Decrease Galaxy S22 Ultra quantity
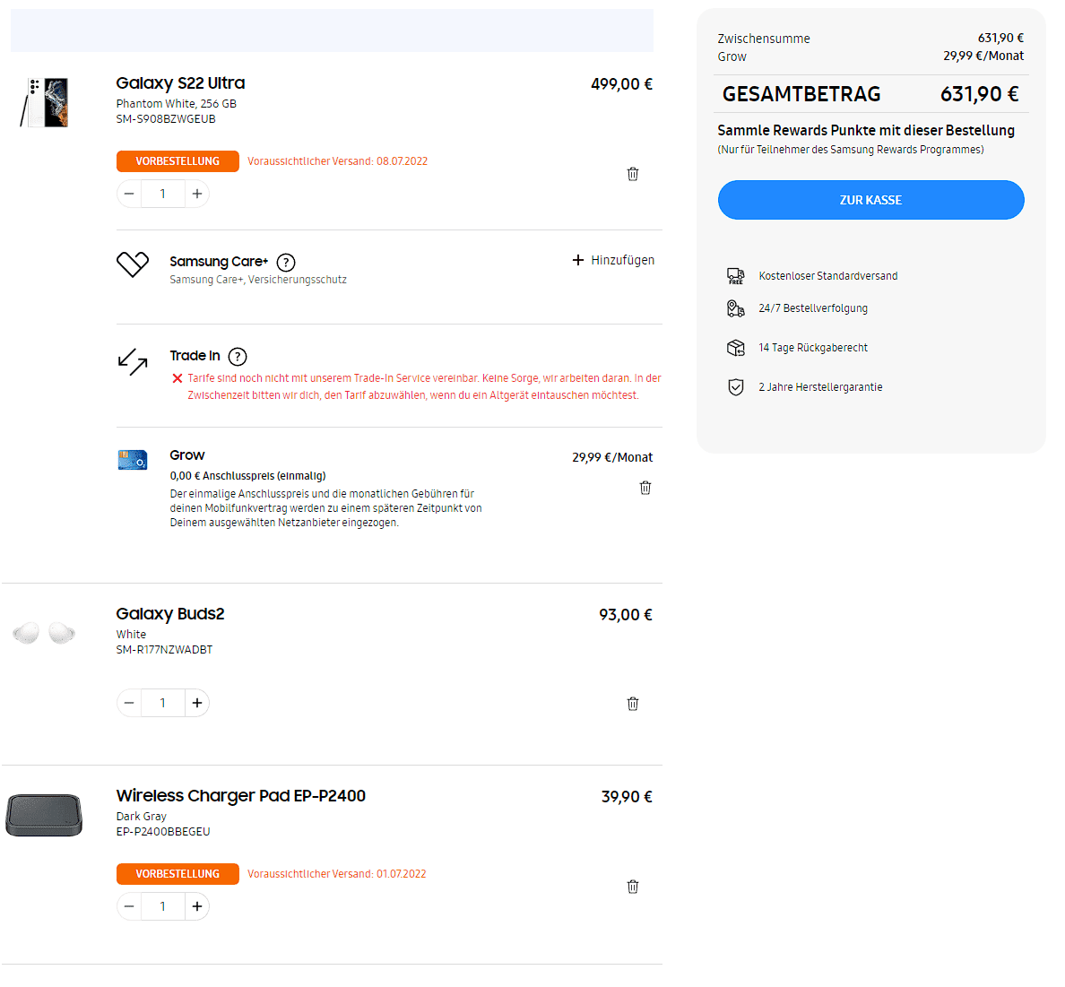 pyautogui.click(x=129, y=194)
